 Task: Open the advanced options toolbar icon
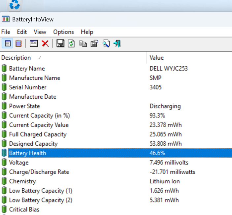(x=94, y=44)
